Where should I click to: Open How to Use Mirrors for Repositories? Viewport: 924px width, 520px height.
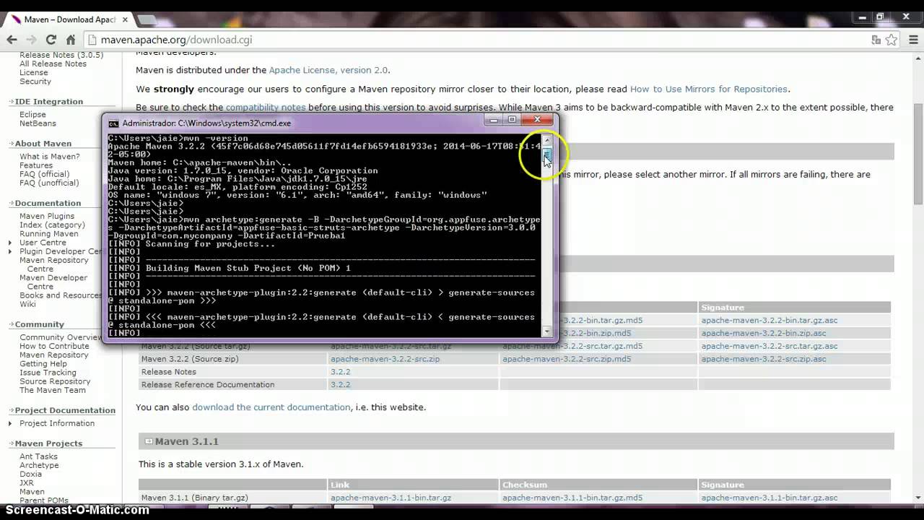point(709,89)
